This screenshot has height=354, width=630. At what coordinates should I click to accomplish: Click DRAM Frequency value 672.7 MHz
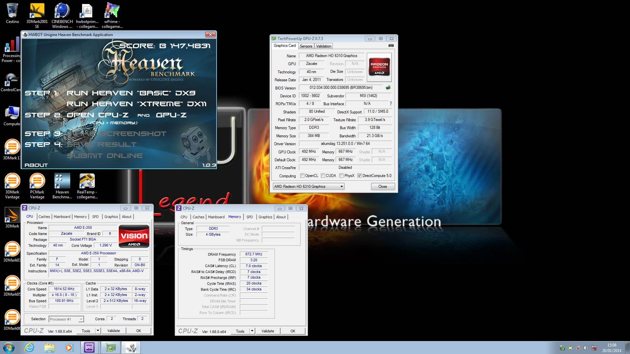[x=254, y=254]
